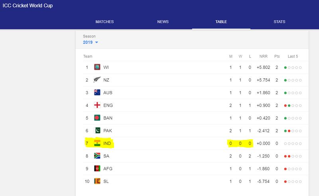319x196 pixels.
Task: Click the Pakistan flag icon
Action: 97,130
